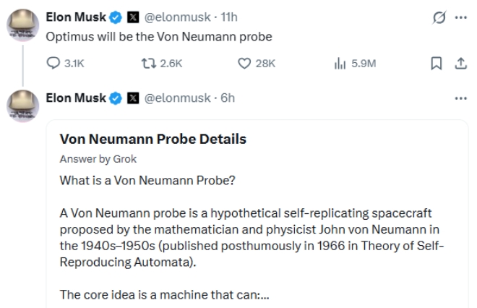The image size is (477, 308).
Task: Open more options on first tweet
Action: (460, 17)
